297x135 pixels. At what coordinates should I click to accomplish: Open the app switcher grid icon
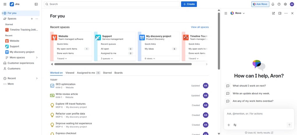[x=5, y=4]
